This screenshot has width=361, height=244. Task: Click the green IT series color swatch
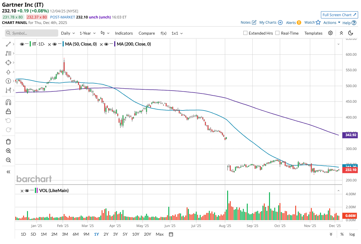click(31, 44)
